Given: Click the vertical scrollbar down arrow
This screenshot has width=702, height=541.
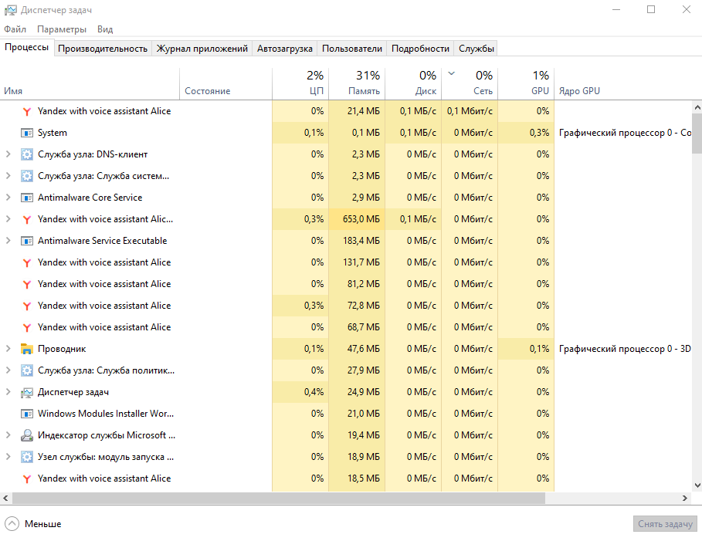Looking at the screenshot, I should (697, 485).
